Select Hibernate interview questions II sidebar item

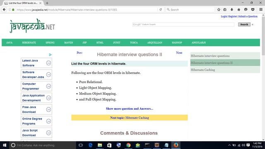click(225, 62)
